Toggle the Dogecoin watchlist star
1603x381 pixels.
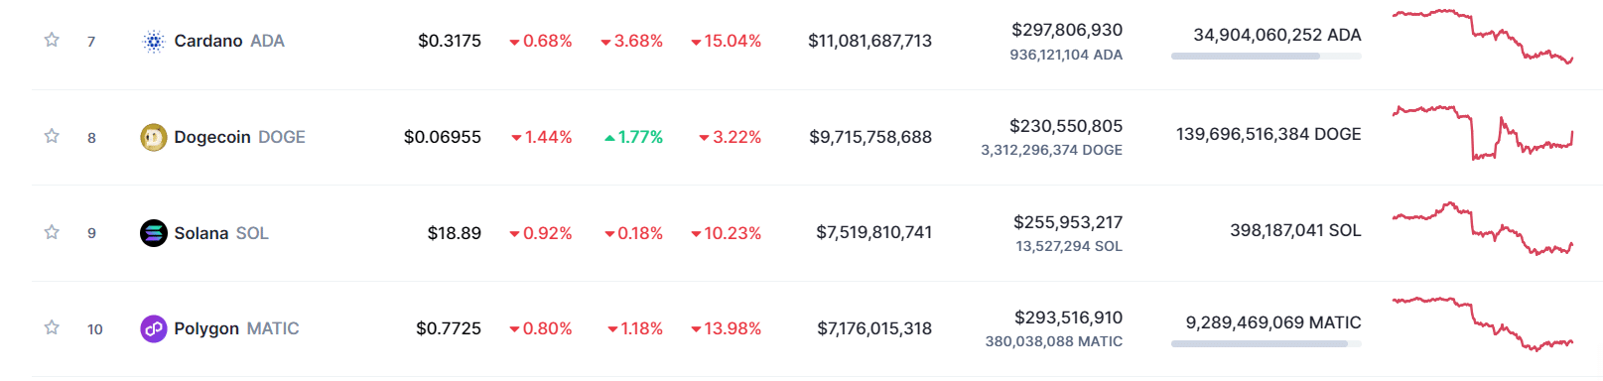52,136
